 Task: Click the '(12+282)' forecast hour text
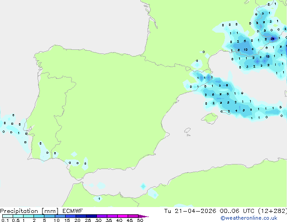pyautogui.click(x=271, y=211)
